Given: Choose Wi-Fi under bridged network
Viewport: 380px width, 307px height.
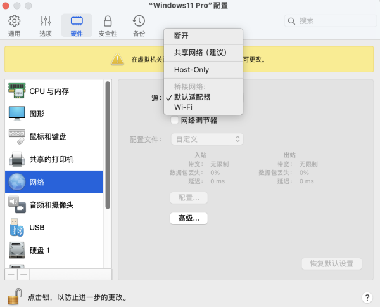Looking at the screenshot, I should [x=184, y=107].
